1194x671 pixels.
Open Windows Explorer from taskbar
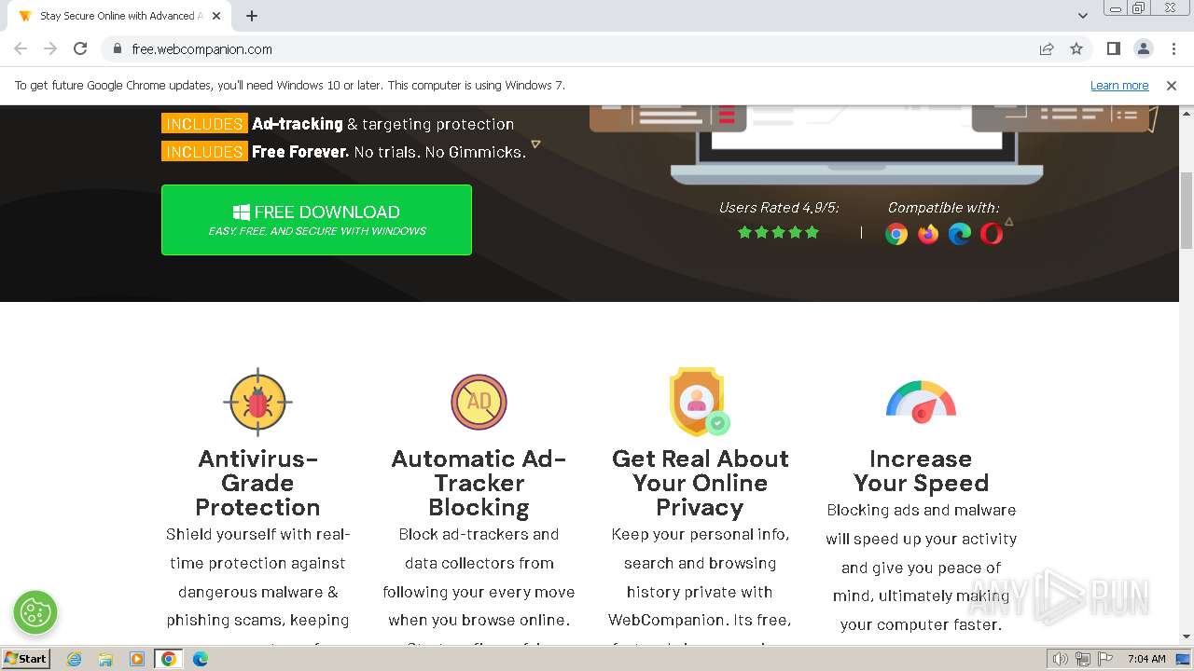coord(105,659)
